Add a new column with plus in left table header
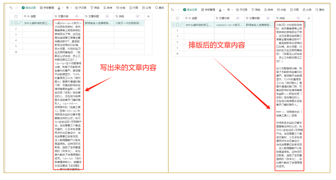The height and width of the screenshot is (180, 336). [x=148, y=16]
